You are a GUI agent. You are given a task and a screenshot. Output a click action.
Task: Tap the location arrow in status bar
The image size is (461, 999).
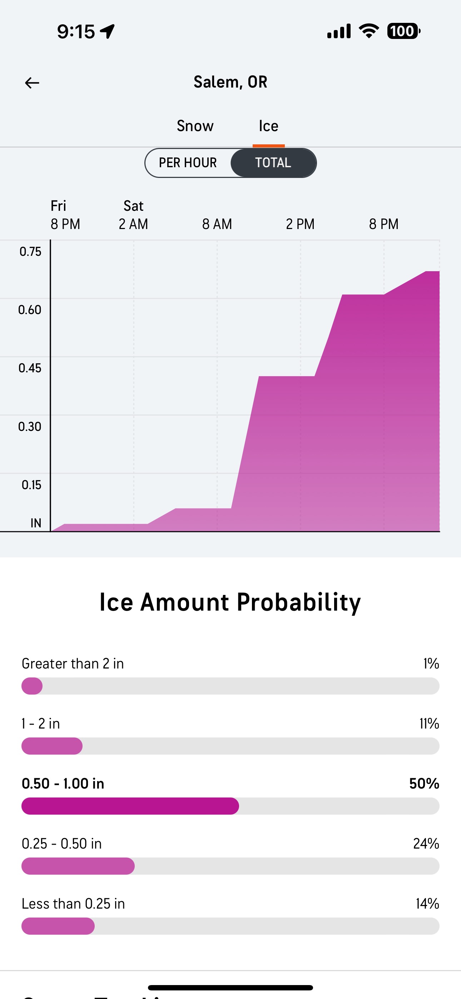coord(108,31)
